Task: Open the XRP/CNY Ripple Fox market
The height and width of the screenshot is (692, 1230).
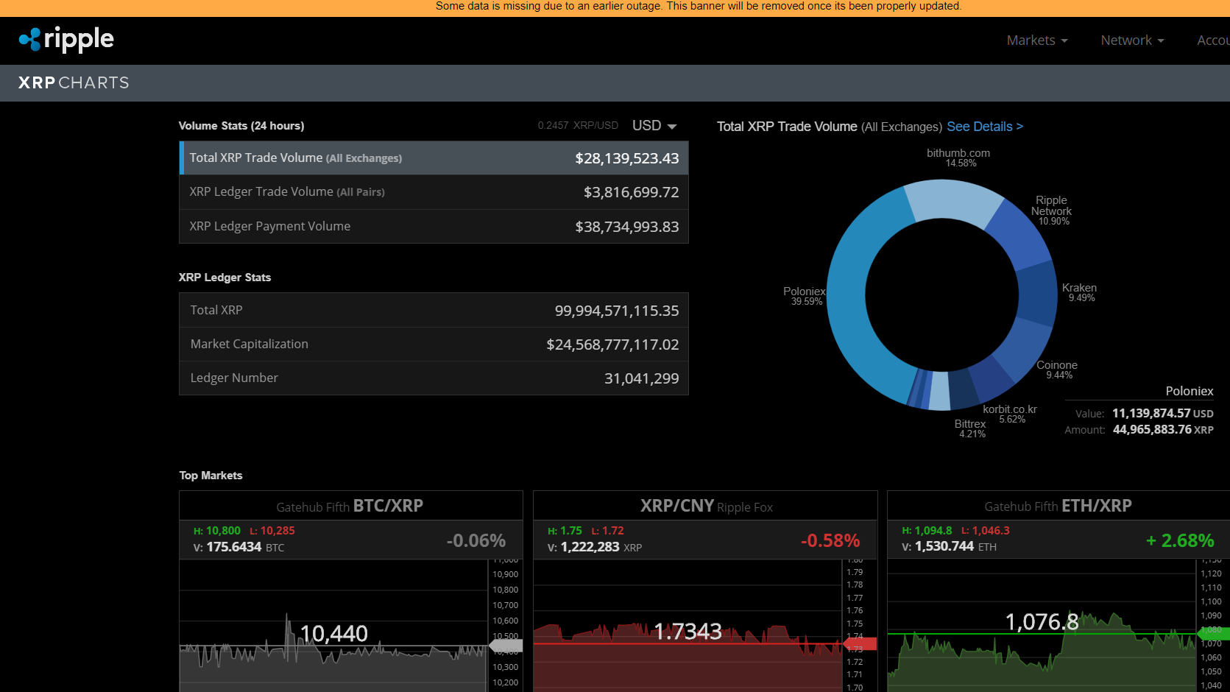Action: [706, 506]
